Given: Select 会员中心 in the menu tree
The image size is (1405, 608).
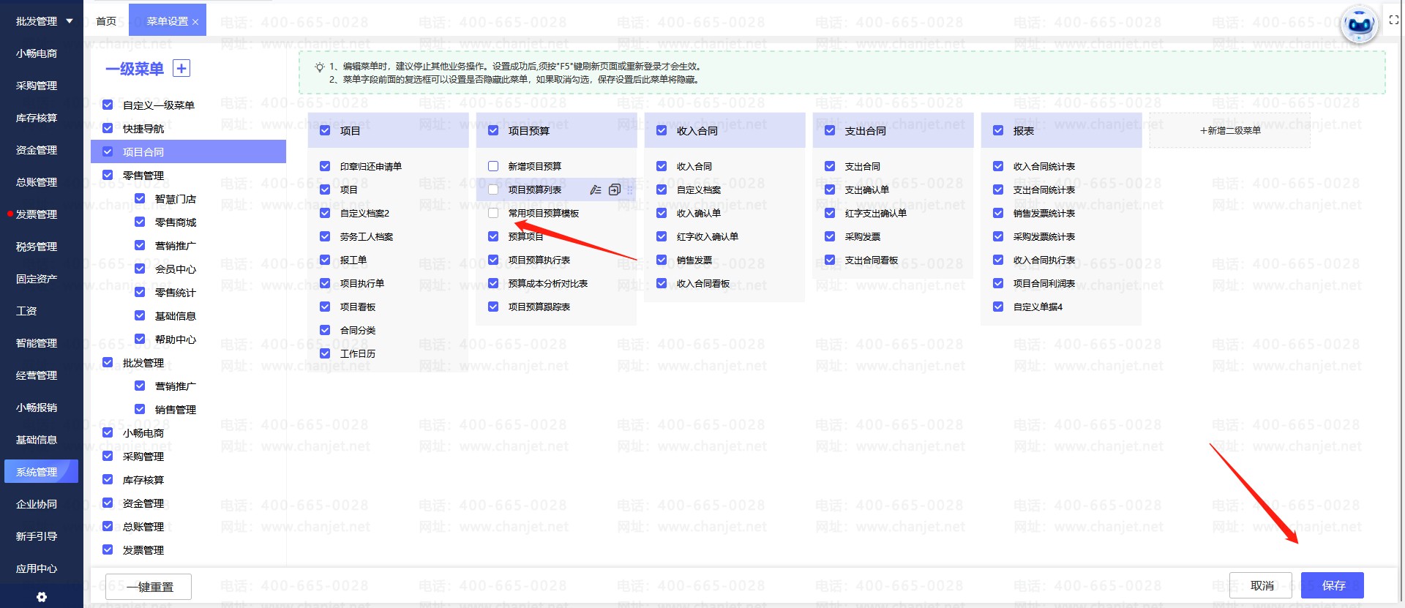Looking at the screenshot, I should point(176,269).
